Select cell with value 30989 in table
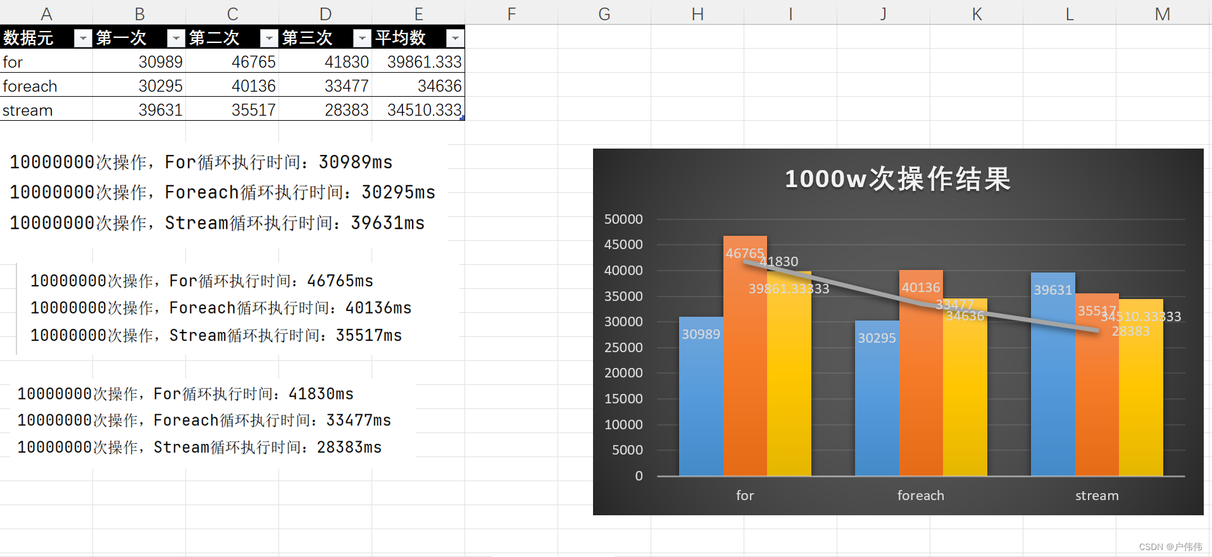1212x557 pixels. (139, 62)
